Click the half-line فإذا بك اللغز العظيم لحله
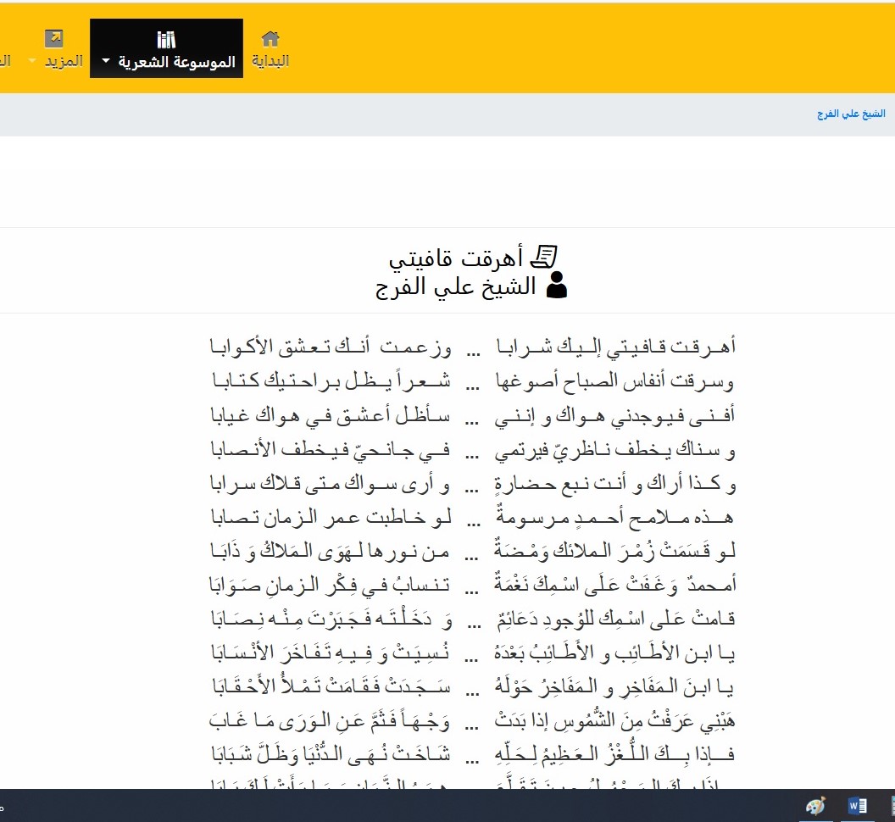Screen dimensions: 895x822 point(614,754)
